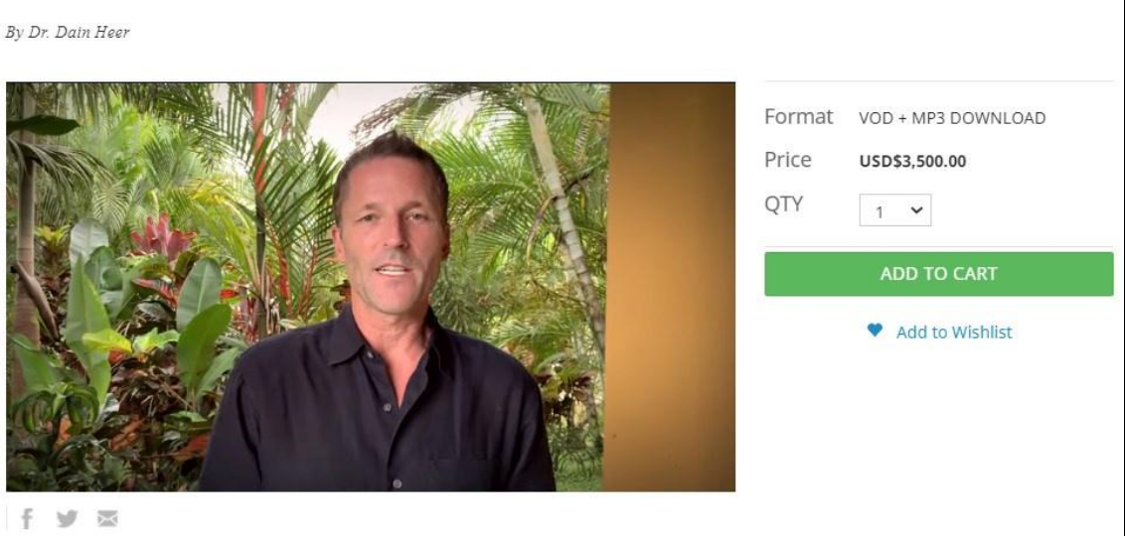
Task: Share the product on Facebook
Action: [27, 518]
